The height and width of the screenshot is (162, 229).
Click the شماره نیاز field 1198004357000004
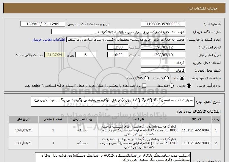163,24
